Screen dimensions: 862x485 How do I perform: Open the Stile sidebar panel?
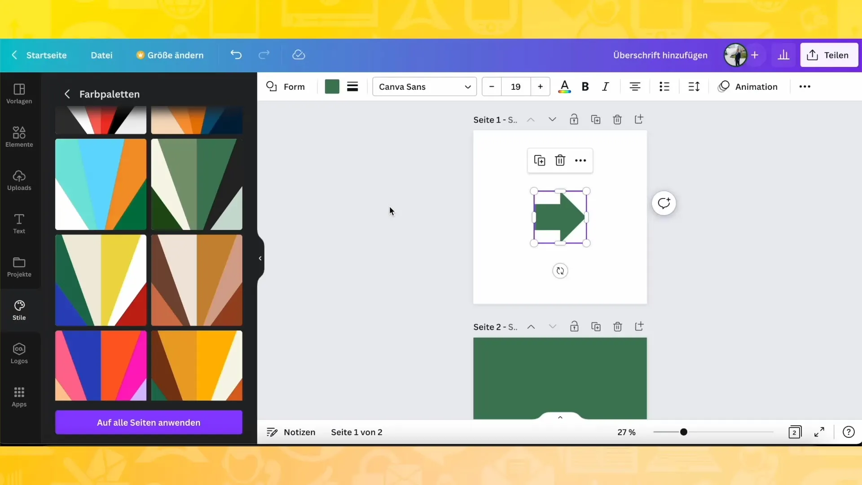(19, 310)
